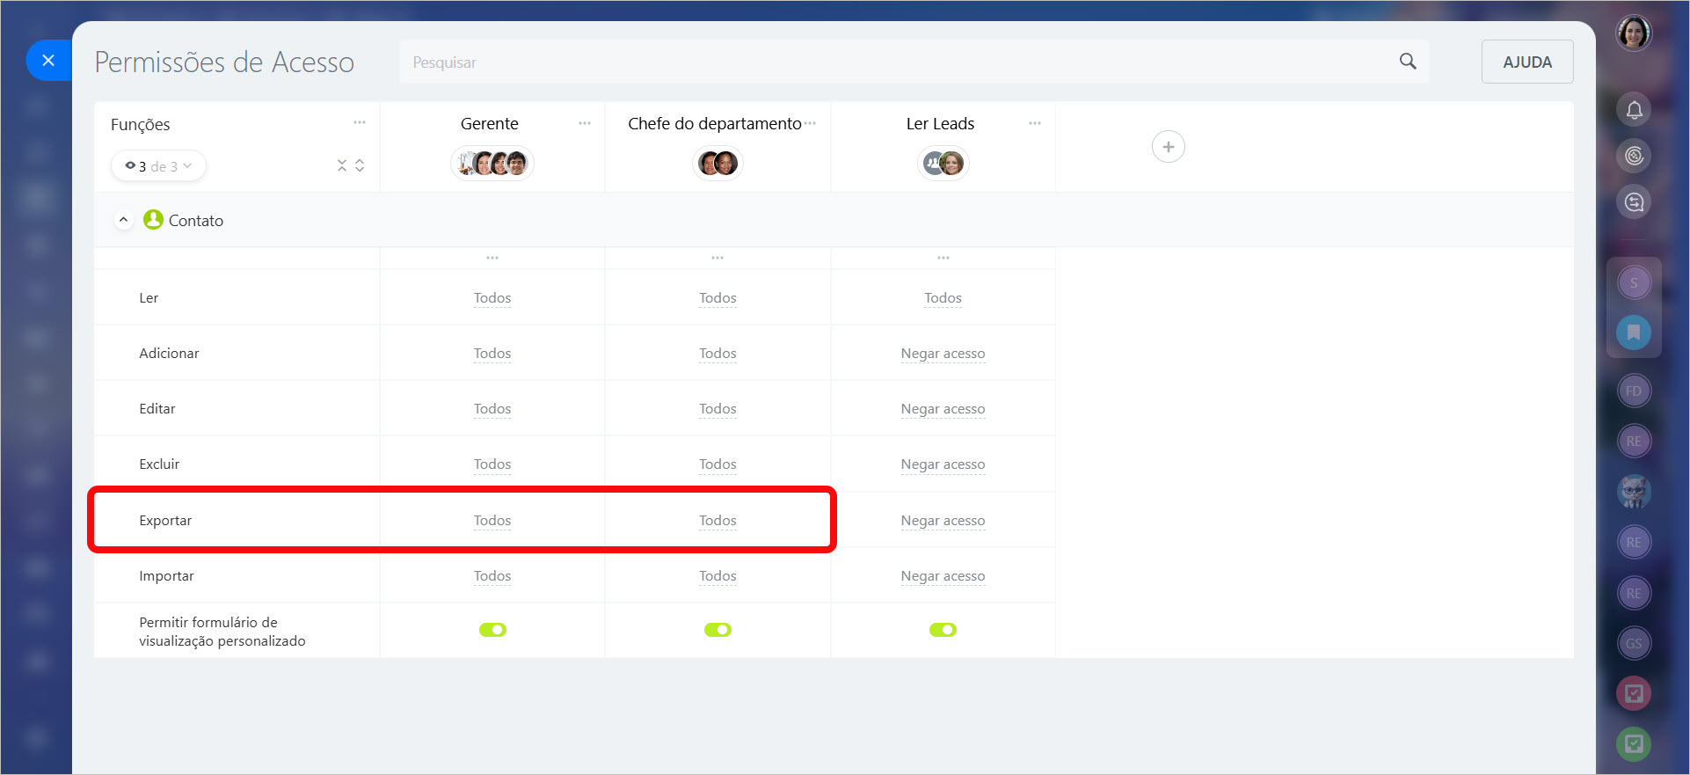Toggle Ler Leads custom view switch
Screen dimensions: 1690x775
(943, 630)
